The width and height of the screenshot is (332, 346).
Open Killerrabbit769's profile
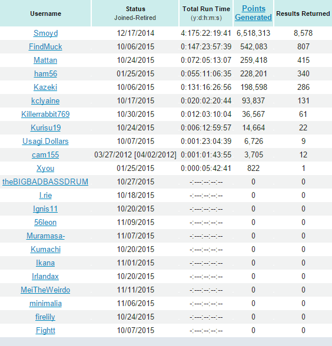45,115
